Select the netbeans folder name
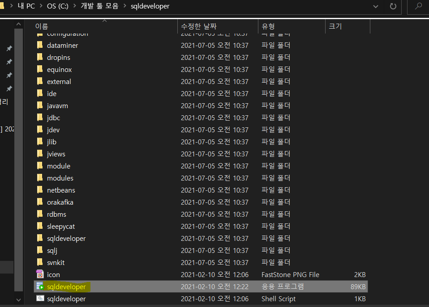The image size is (429, 307). click(x=61, y=190)
